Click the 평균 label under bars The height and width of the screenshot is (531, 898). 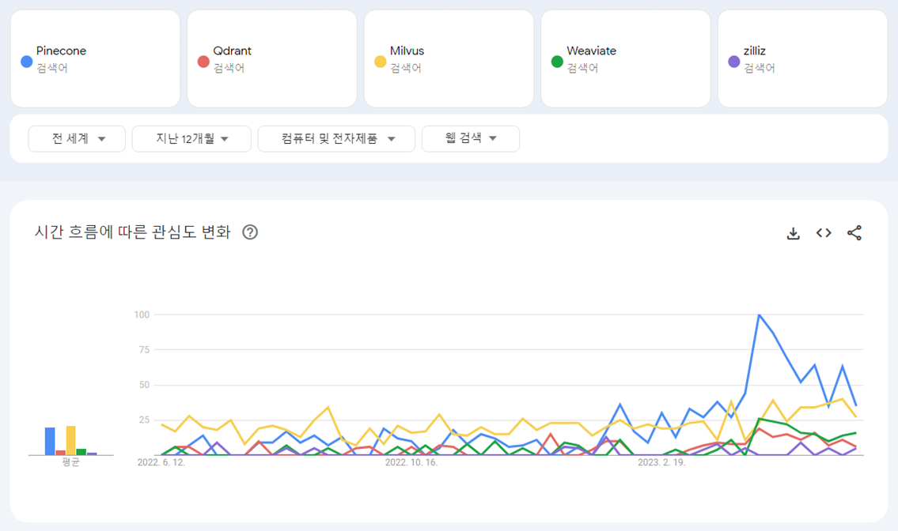pyautogui.click(x=70, y=461)
